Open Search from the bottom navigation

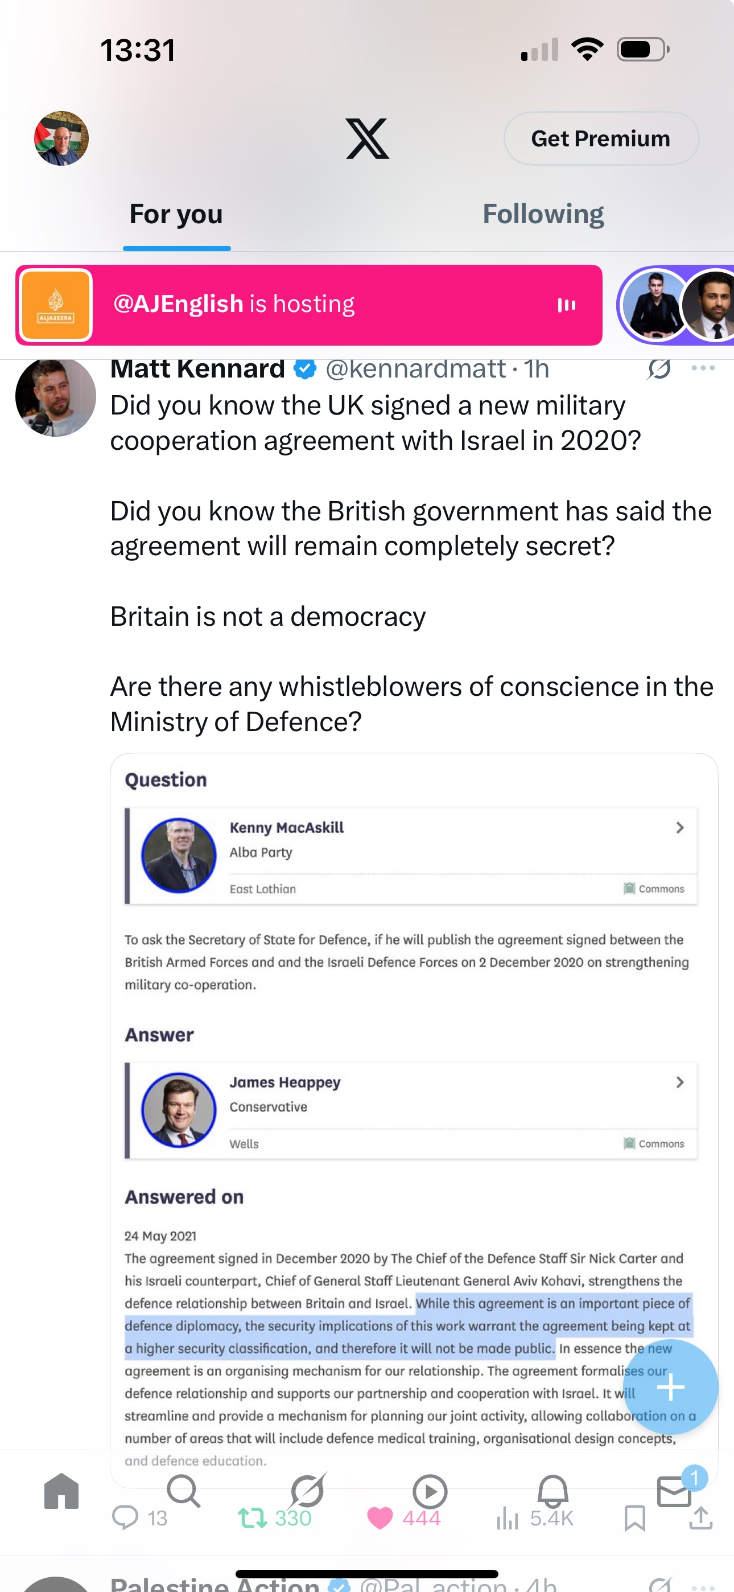[183, 1491]
